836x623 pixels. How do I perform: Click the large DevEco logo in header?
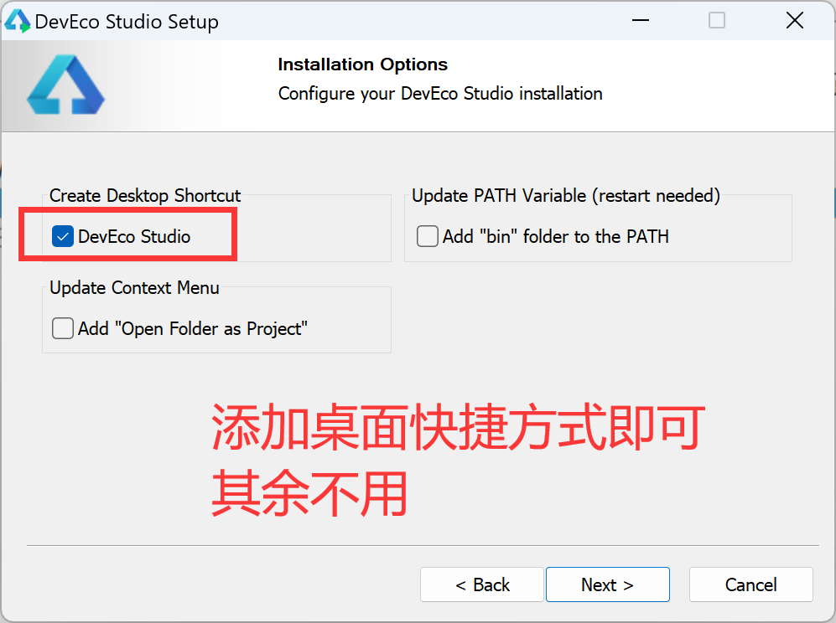pos(65,85)
